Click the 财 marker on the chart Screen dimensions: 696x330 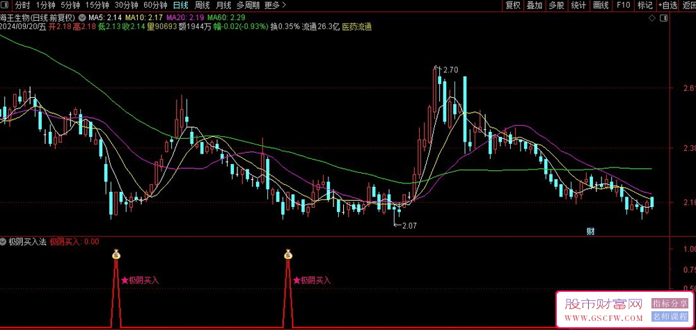590,231
